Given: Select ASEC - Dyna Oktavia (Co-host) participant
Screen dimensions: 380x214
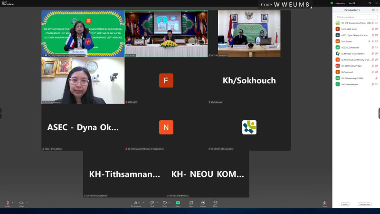Looking at the screenshot, I should click(356, 35).
